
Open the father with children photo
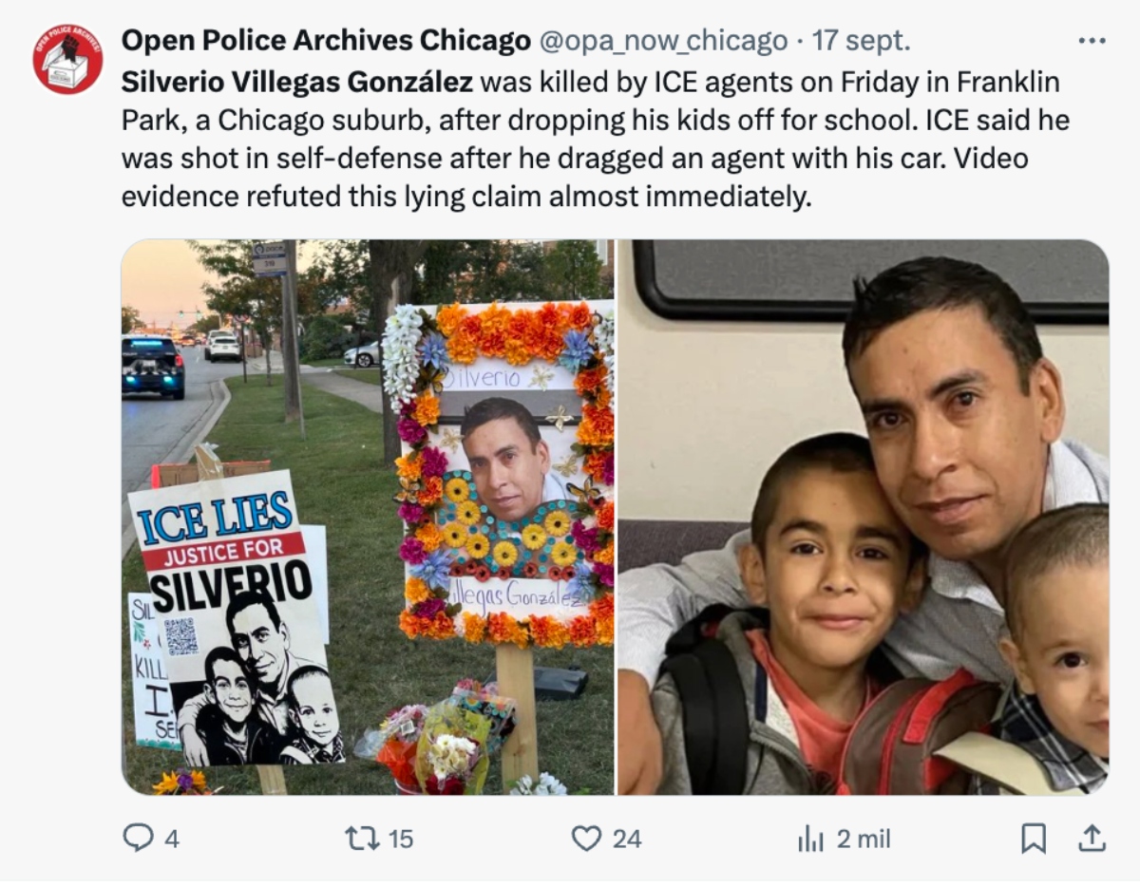point(863,518)
